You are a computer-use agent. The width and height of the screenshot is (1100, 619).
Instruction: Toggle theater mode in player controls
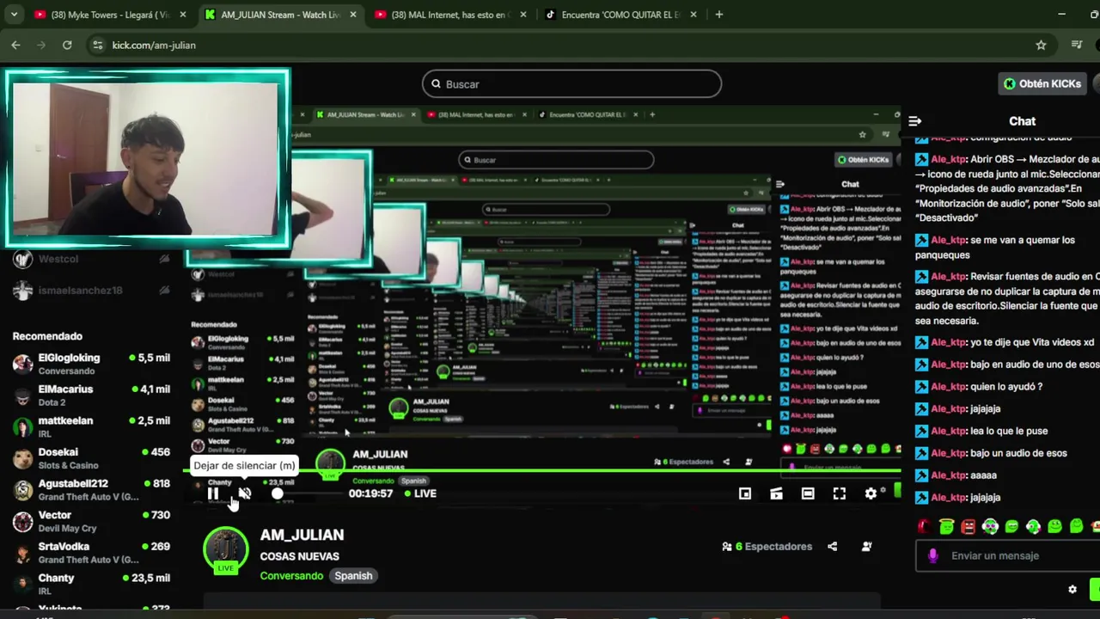pos(808,493)
